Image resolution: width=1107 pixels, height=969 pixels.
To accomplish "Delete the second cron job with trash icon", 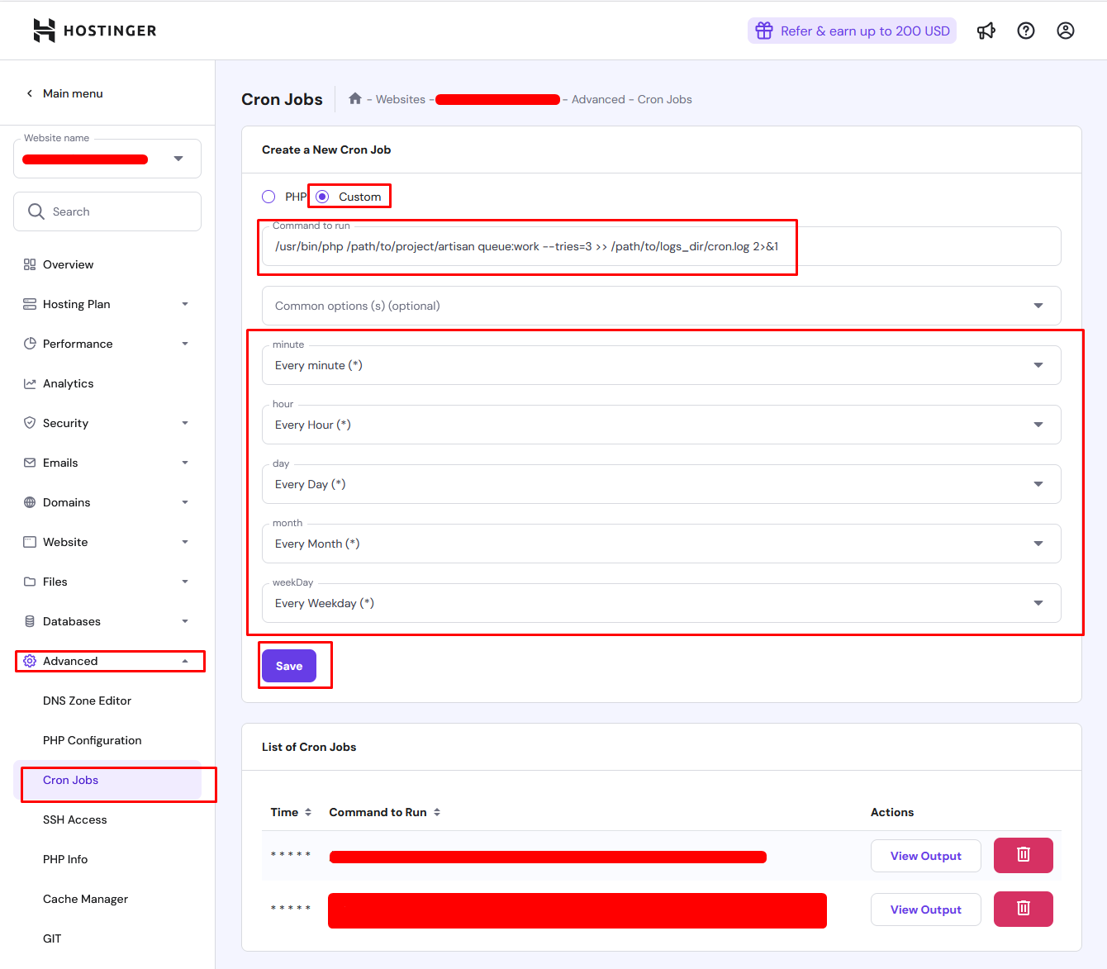I will coord(1023,909).
